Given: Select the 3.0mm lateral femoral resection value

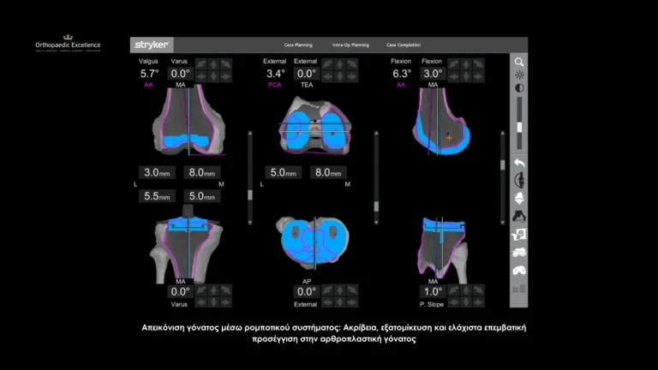Looking at the screenshot, I should tap(157, 172).
